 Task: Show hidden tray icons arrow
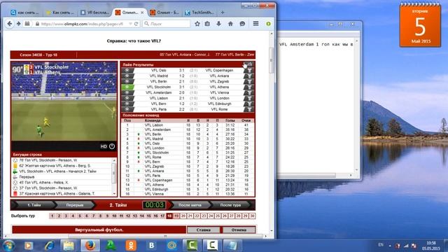(x=390, y=246)
